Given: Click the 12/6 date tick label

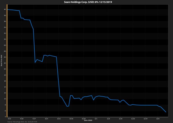Looking at the screenshot, I should 158,119.
